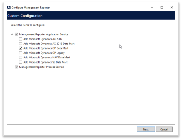Toggle the Management Reporter Application Service checkbox
182x140 pixels.
click(x=16, y=34)
